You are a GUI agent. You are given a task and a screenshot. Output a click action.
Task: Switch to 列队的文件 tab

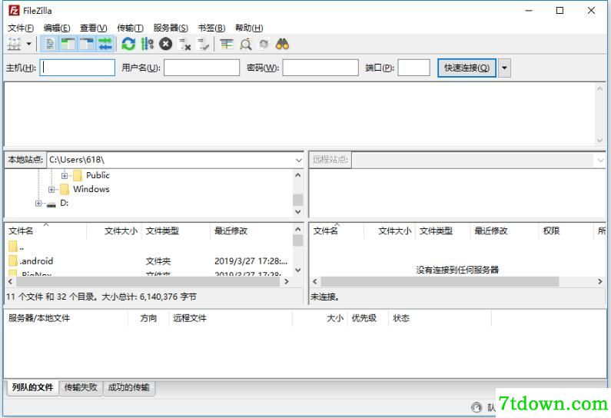33,387
